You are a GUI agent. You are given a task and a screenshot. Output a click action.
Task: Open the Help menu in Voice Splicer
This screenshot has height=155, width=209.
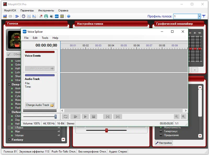click(55, 38)
